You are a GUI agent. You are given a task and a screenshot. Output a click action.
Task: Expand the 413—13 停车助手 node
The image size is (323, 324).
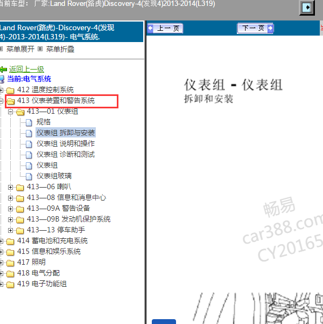10,230
